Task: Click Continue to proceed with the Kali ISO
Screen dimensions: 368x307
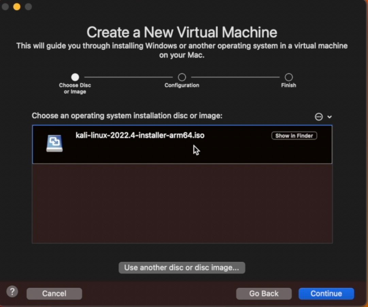Action: (x=326, y=293)
